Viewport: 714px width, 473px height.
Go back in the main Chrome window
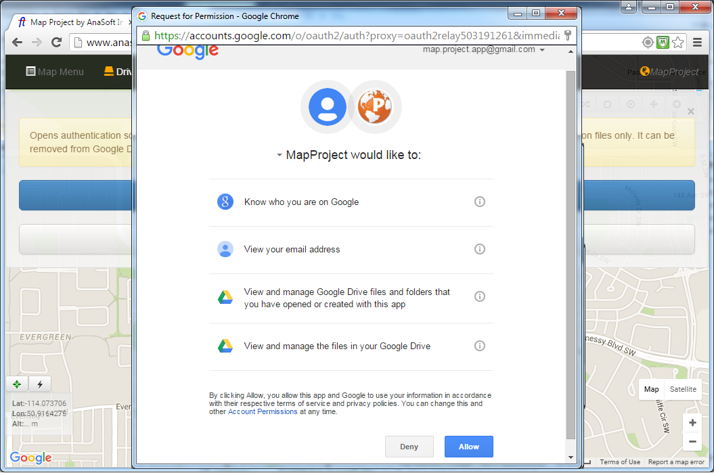[18, 43]
